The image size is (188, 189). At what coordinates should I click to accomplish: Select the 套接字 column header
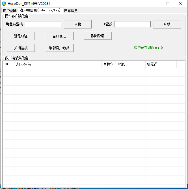pyautogui.click(x=109, y=65)
